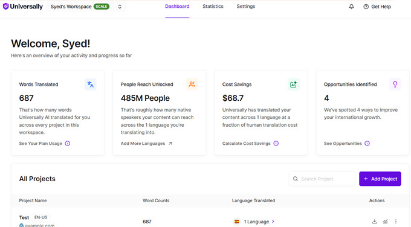Click the Word Counts column header

(156, 200)
